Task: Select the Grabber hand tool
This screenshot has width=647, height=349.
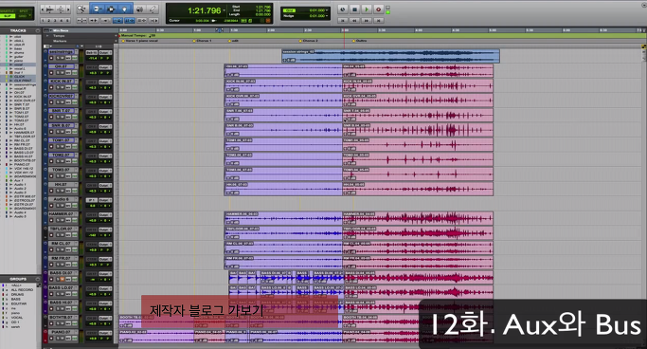Action: (x=125, y=9)
